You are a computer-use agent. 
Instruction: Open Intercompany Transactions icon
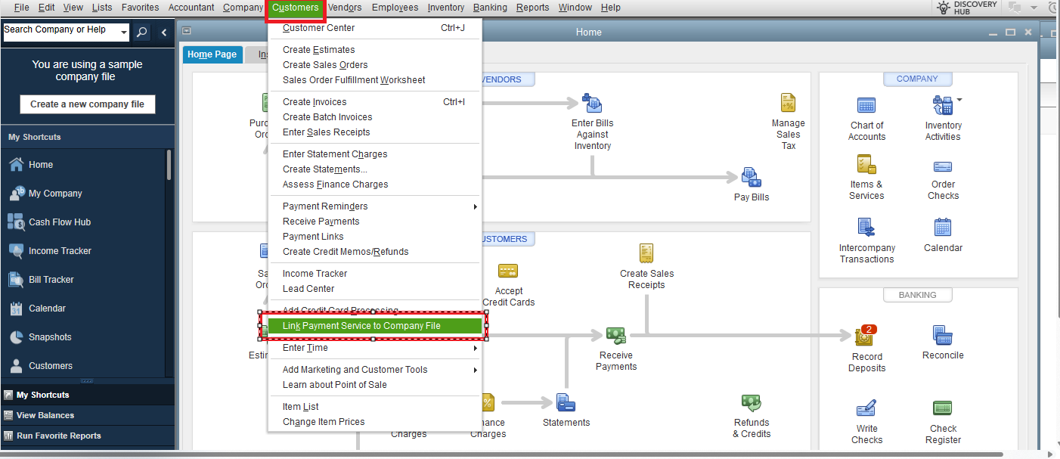pos(866,227)
